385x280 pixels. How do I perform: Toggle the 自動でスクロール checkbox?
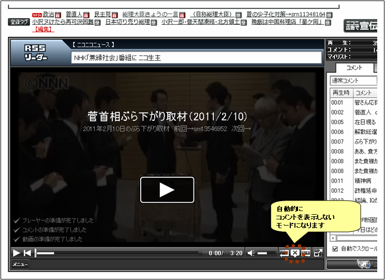tap(335, 249)
